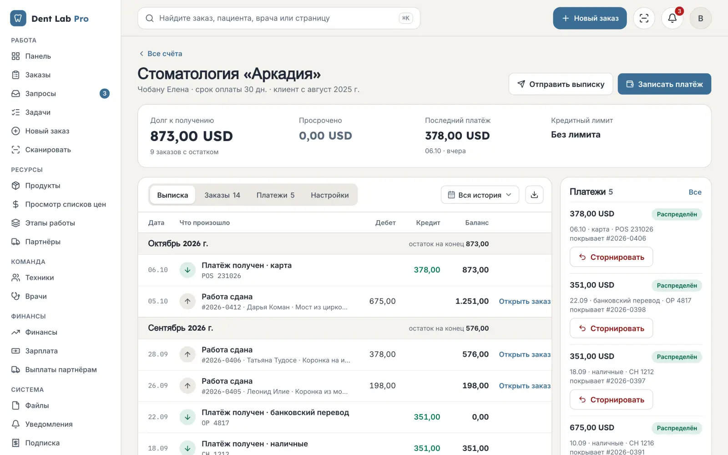Switch to the Платежи 5 tab
The image size is (728, 455).
tap(275, 195)
